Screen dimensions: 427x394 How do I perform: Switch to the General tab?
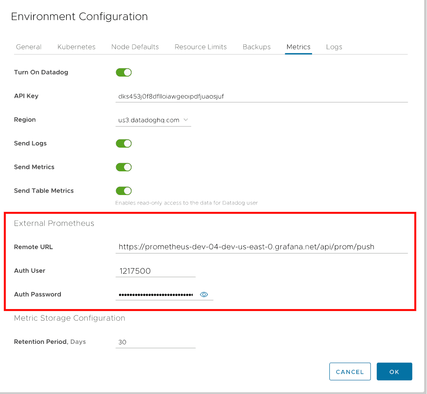(x=28, y=47)
